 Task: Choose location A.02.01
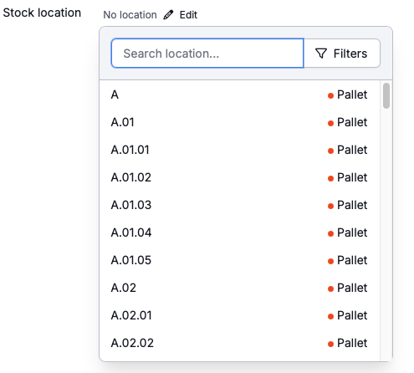240,315
